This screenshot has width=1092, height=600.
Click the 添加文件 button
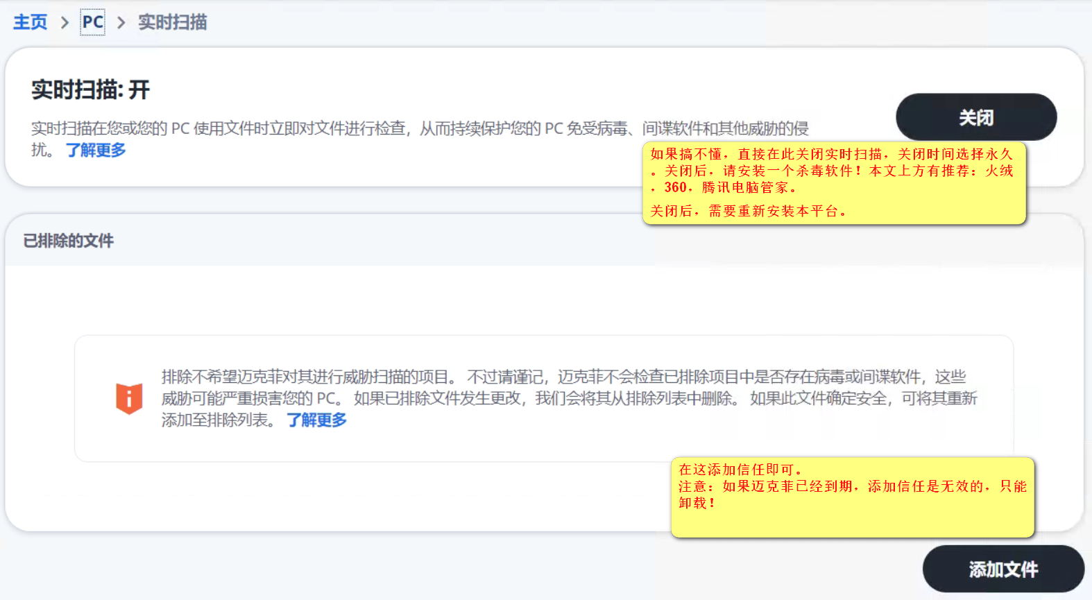coord(1003,569)
